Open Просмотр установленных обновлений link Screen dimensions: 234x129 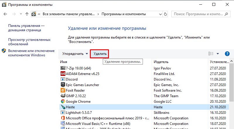[x=29, y=42]
